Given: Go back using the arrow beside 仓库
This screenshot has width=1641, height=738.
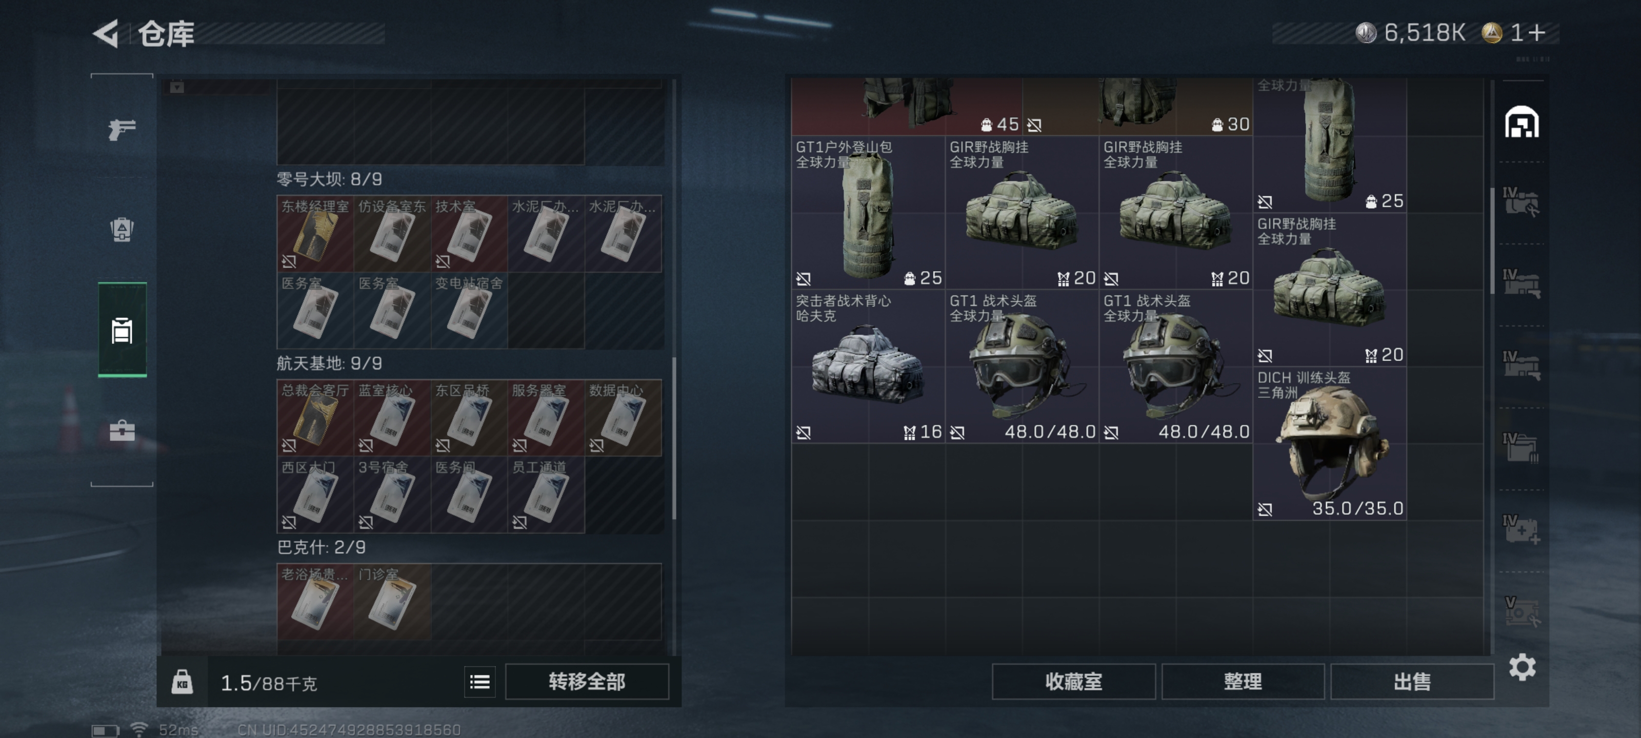Looking at the screenshot, I should click(106, 34).
